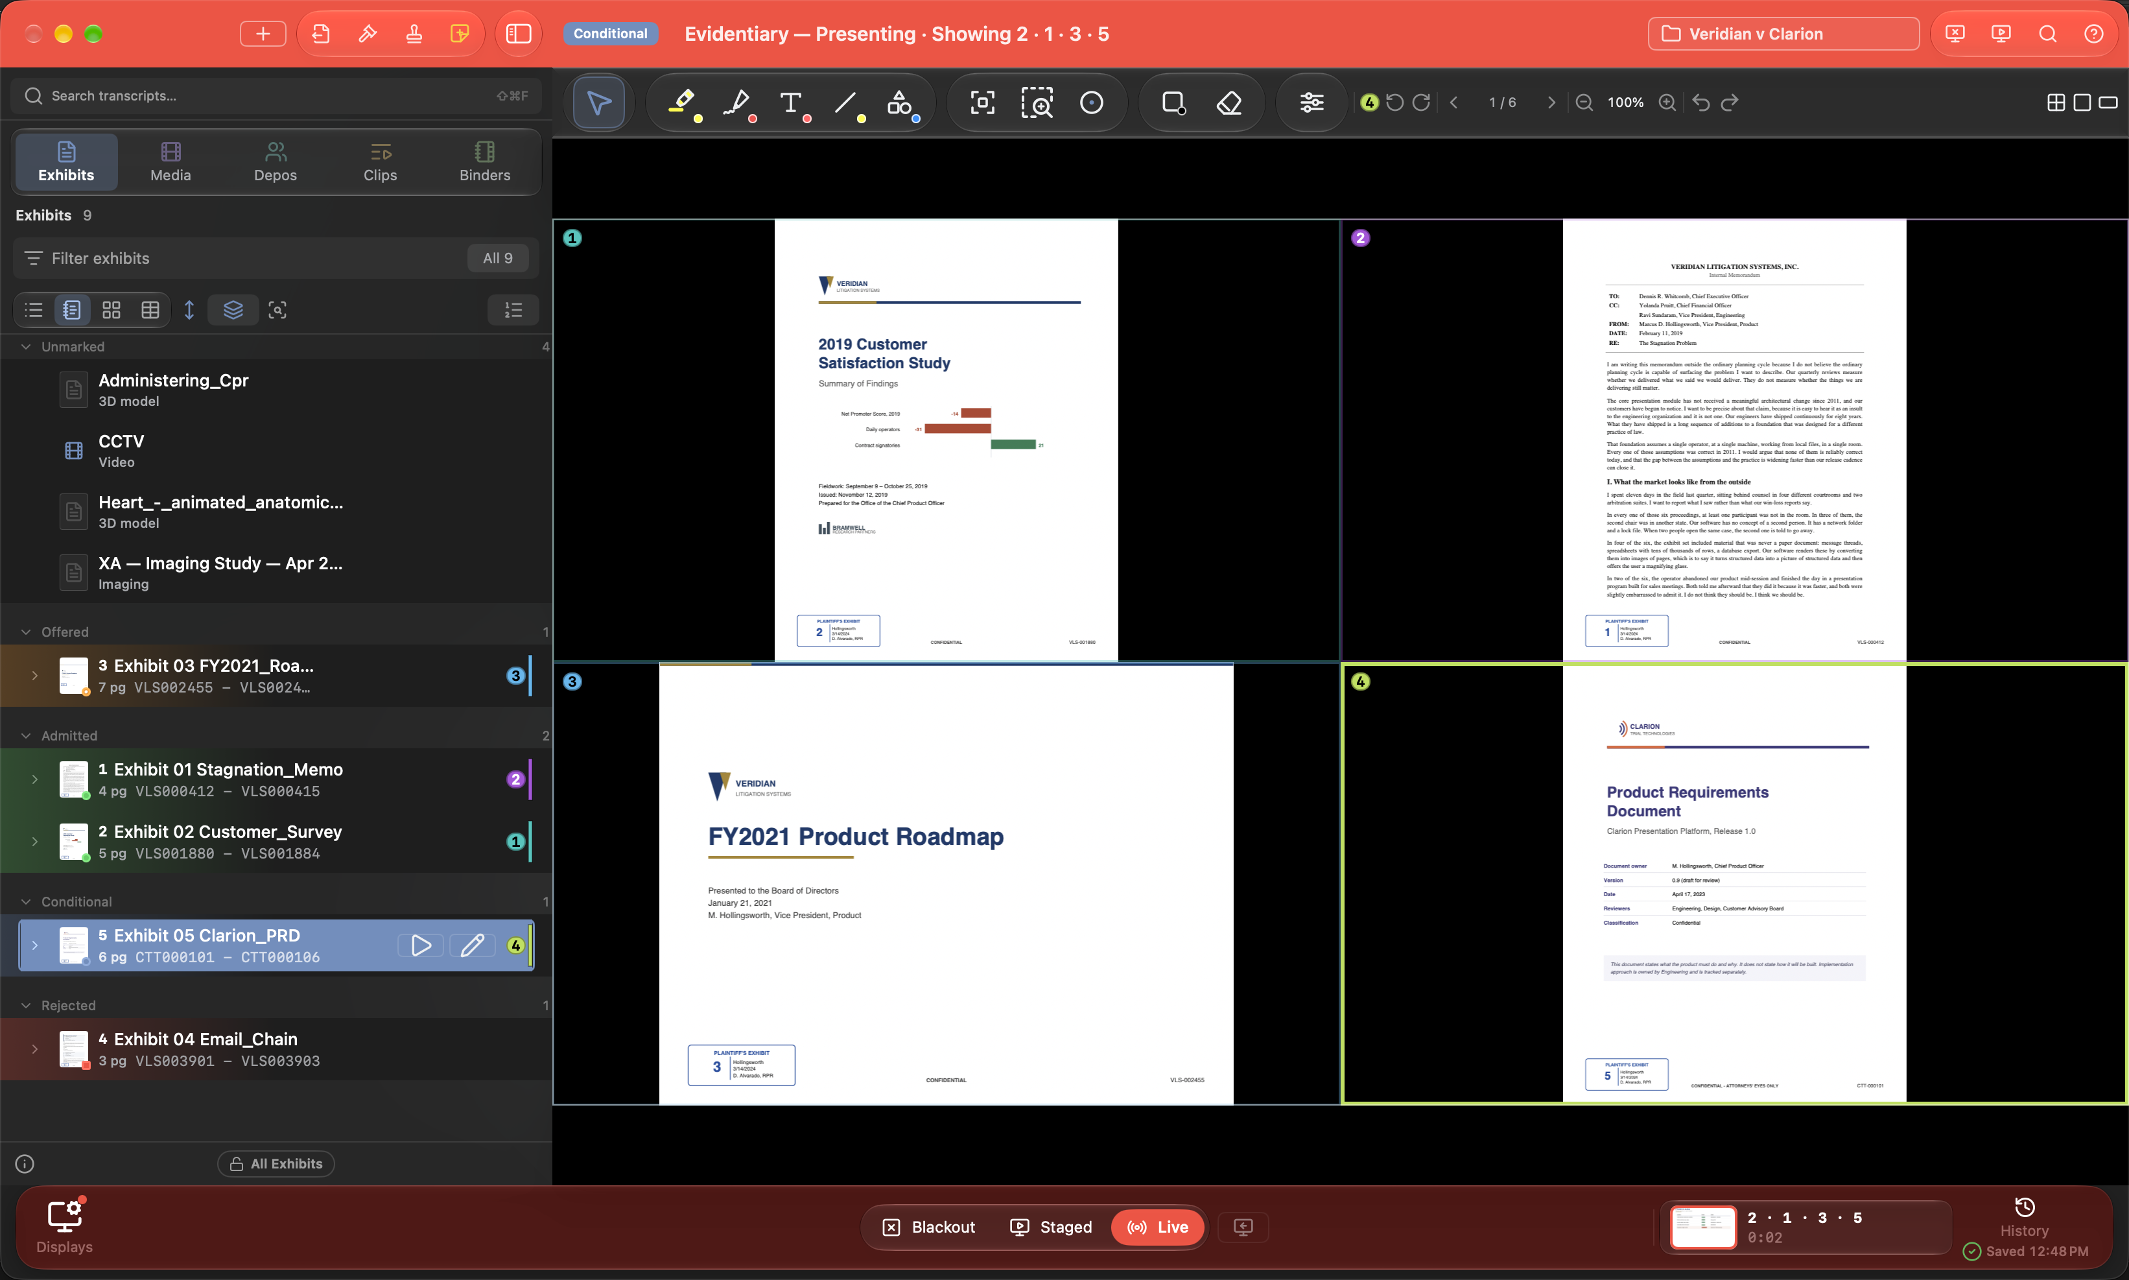Switch to Blackout mode
Viewport: 2129px width, 1280px height.
coord(930,1227)
